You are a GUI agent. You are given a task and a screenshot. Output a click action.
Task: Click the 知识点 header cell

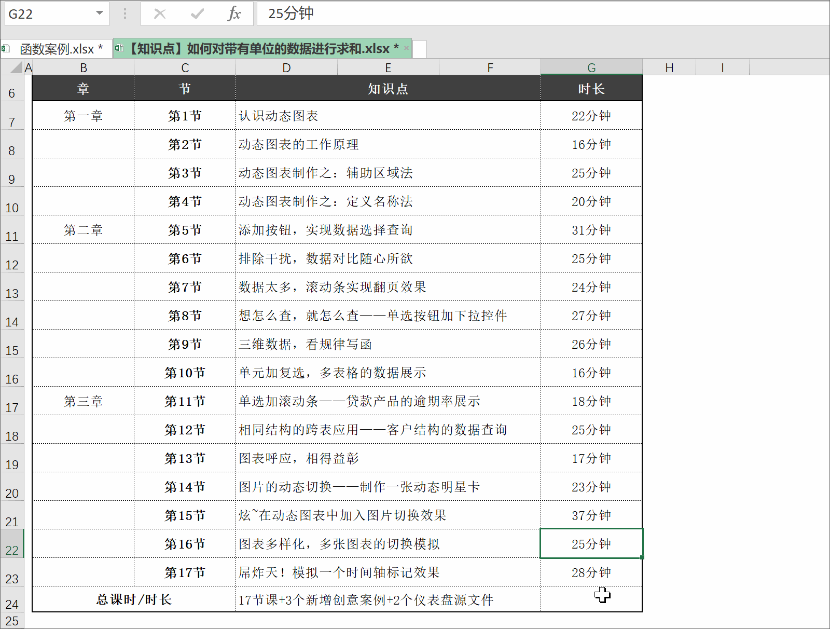tap(388, 88)
